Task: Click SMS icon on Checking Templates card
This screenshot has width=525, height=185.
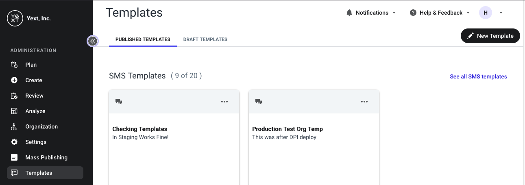Action: pyautogui.click(x=119, y=102)
